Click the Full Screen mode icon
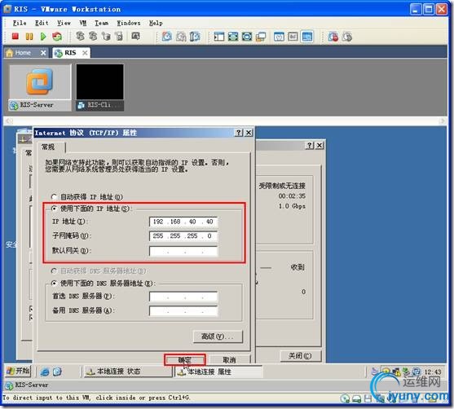This screenshot has width=454, height=409. point(233,37)
